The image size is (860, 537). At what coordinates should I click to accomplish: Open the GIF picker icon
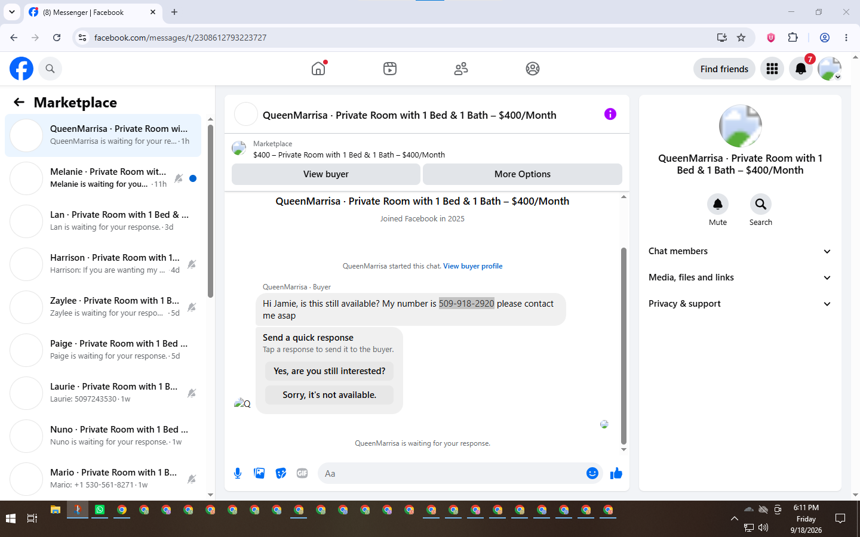(x=302, y=473)
